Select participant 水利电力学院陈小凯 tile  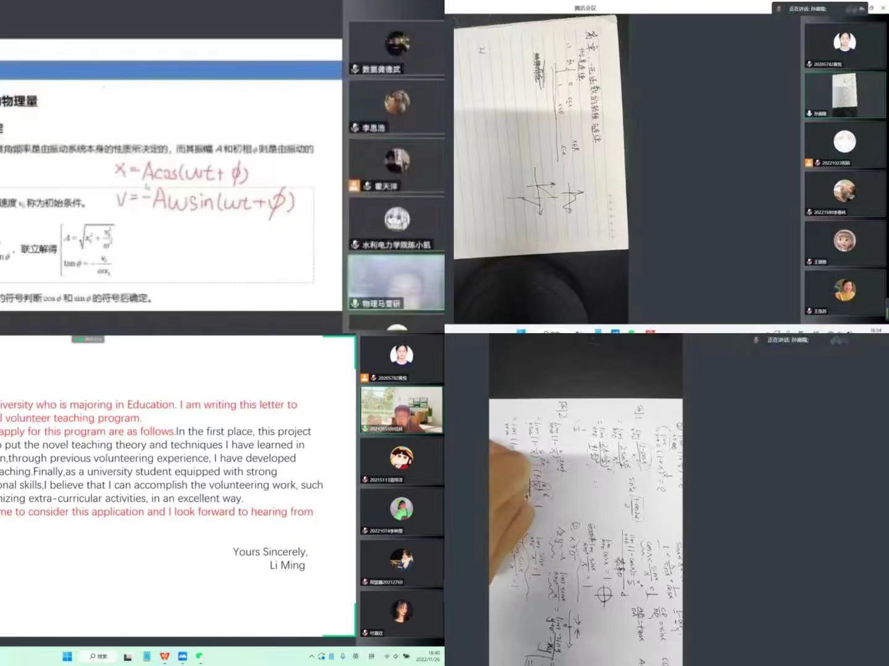coord(396,224)
